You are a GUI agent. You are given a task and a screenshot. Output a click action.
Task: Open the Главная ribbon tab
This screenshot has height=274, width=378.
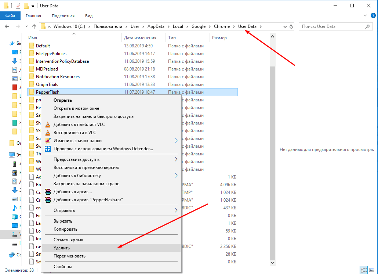[33, 16]
